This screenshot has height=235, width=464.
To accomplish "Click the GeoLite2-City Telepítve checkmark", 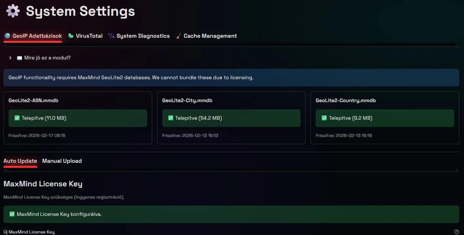I will point(171,118).
